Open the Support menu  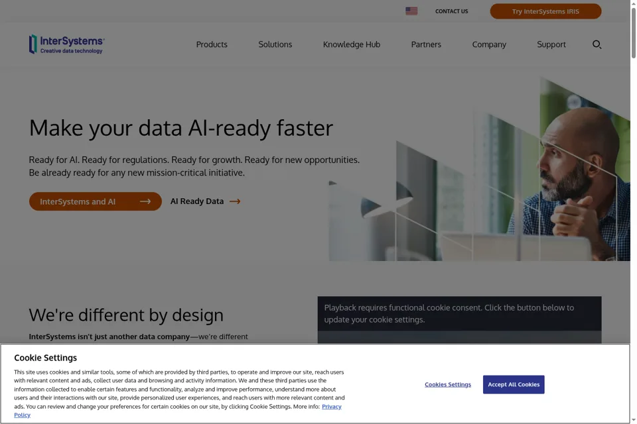click(x=551, y=44)
